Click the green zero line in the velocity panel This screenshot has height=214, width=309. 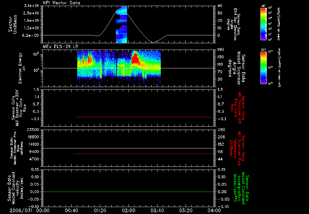(x=128, y=192)
